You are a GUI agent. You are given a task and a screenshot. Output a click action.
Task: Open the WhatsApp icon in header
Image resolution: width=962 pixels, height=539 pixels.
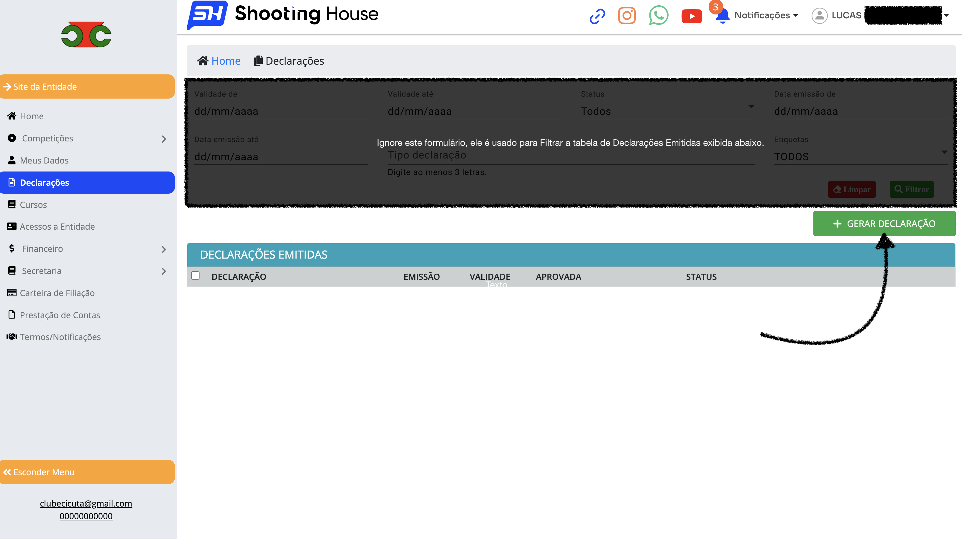[658, 16]
